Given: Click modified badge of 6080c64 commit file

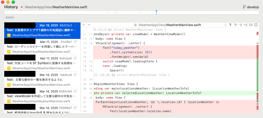Looking at the screenshot, I should pyautogui.click(x=9, y=101).
